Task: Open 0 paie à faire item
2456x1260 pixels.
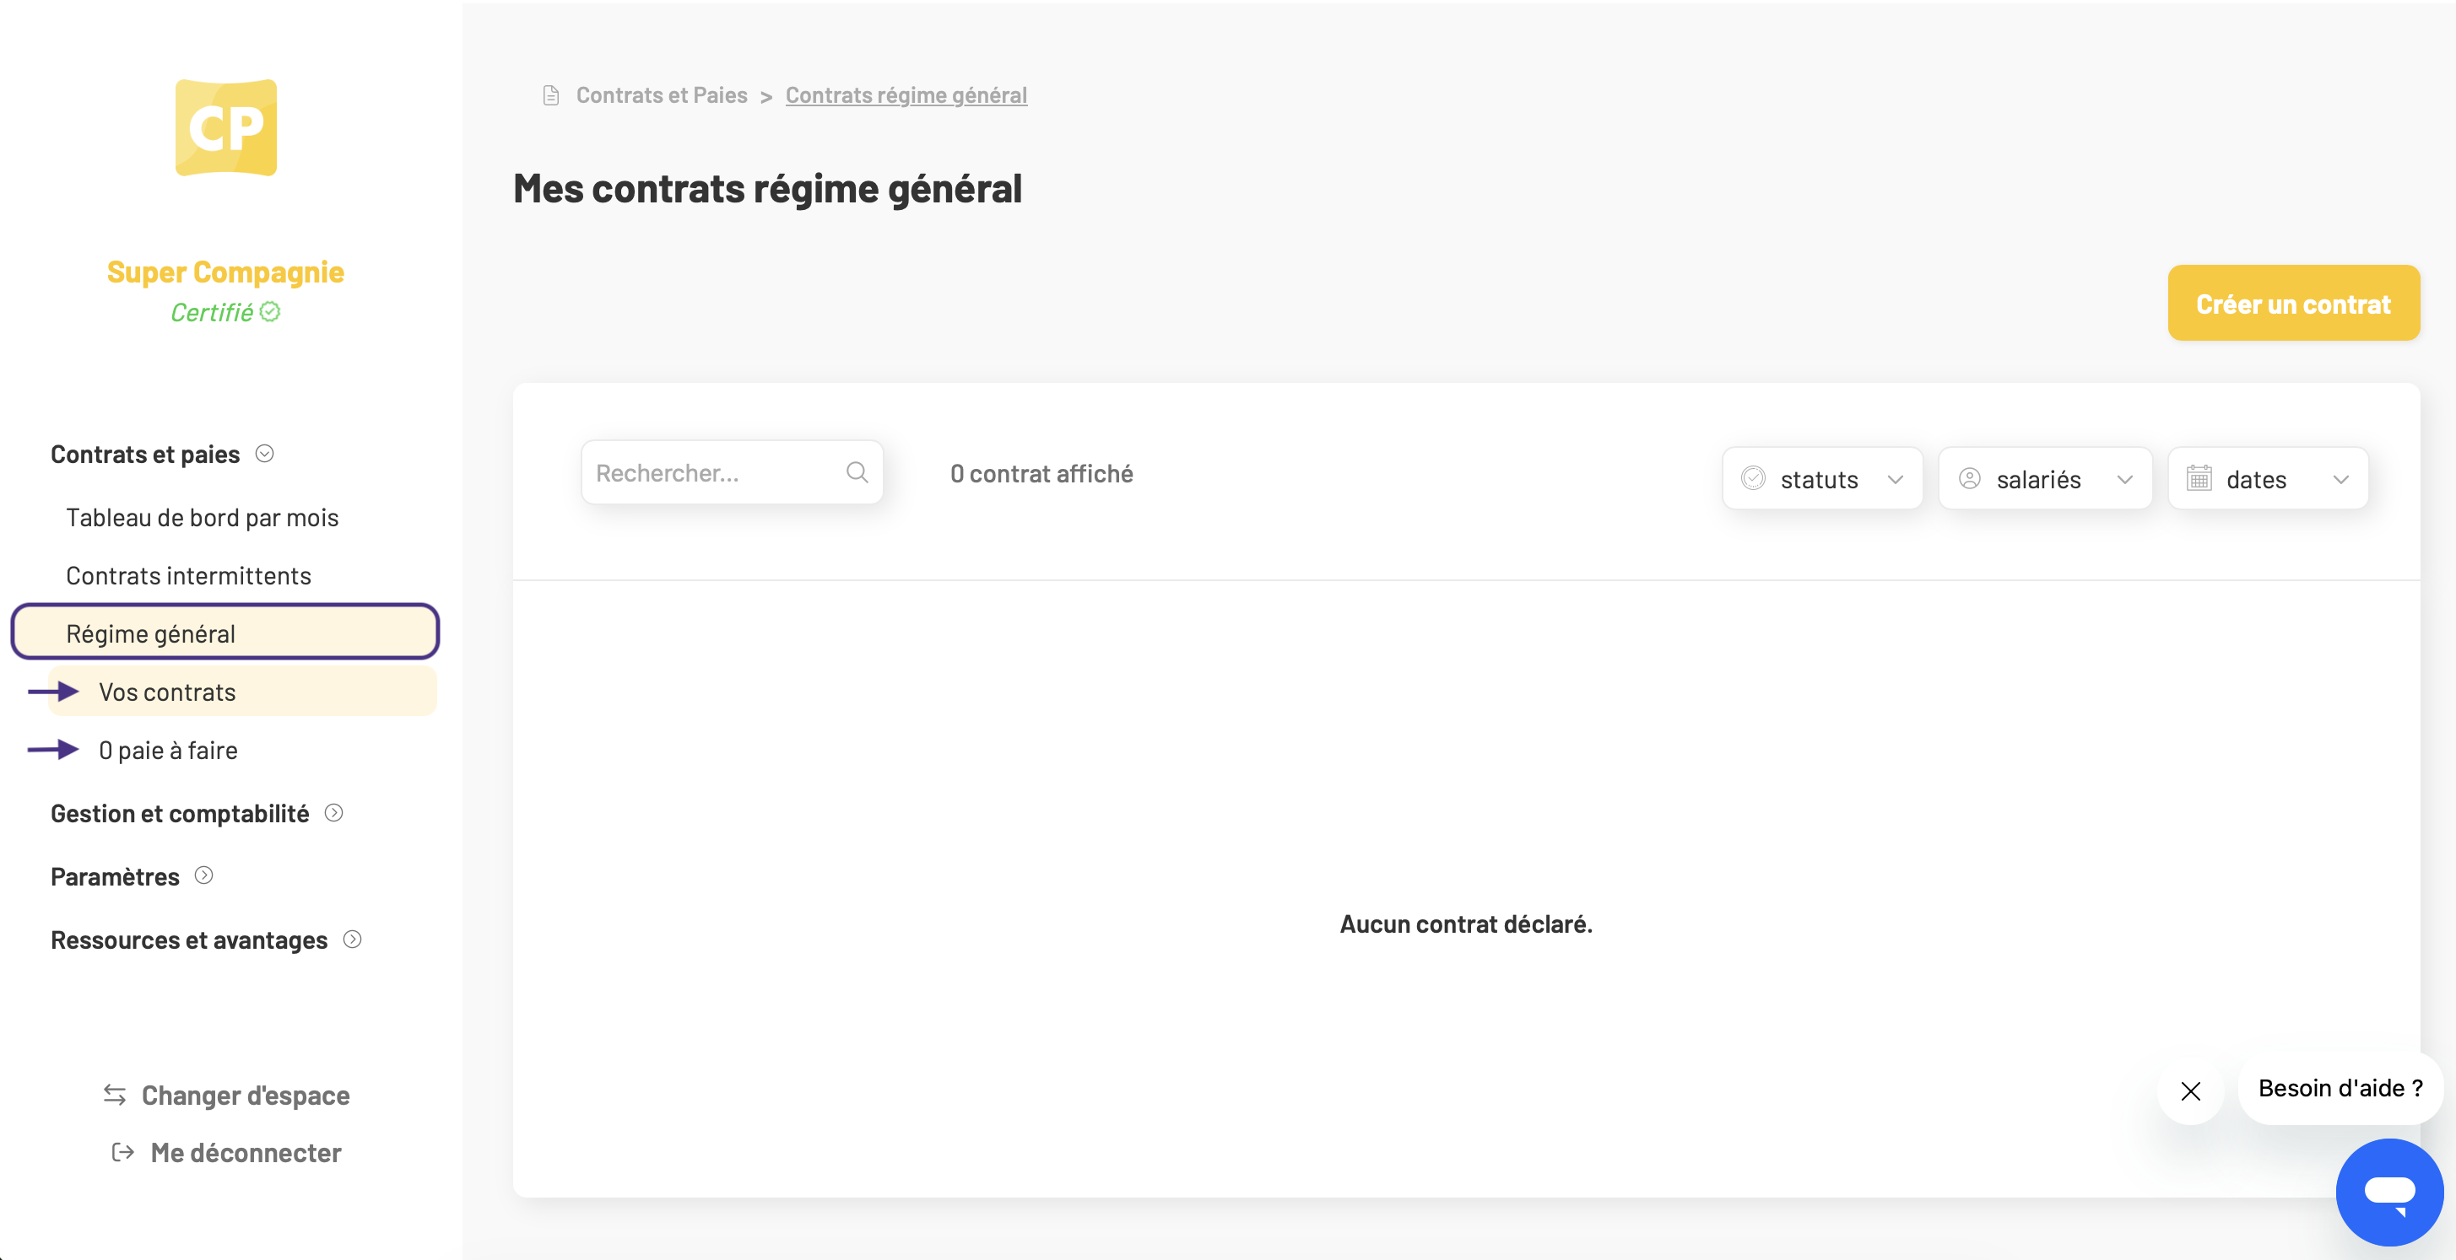Action: (169, 751)
